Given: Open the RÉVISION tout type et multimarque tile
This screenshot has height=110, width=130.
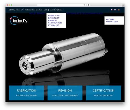Looking at the screenshot, I should coord(65,93).
